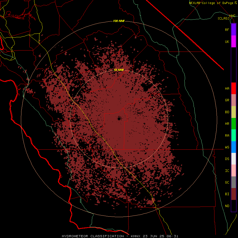The image size is (238, 238).
Task: Click the 100 NMI range ring label
Action: (x=119, y=21)
